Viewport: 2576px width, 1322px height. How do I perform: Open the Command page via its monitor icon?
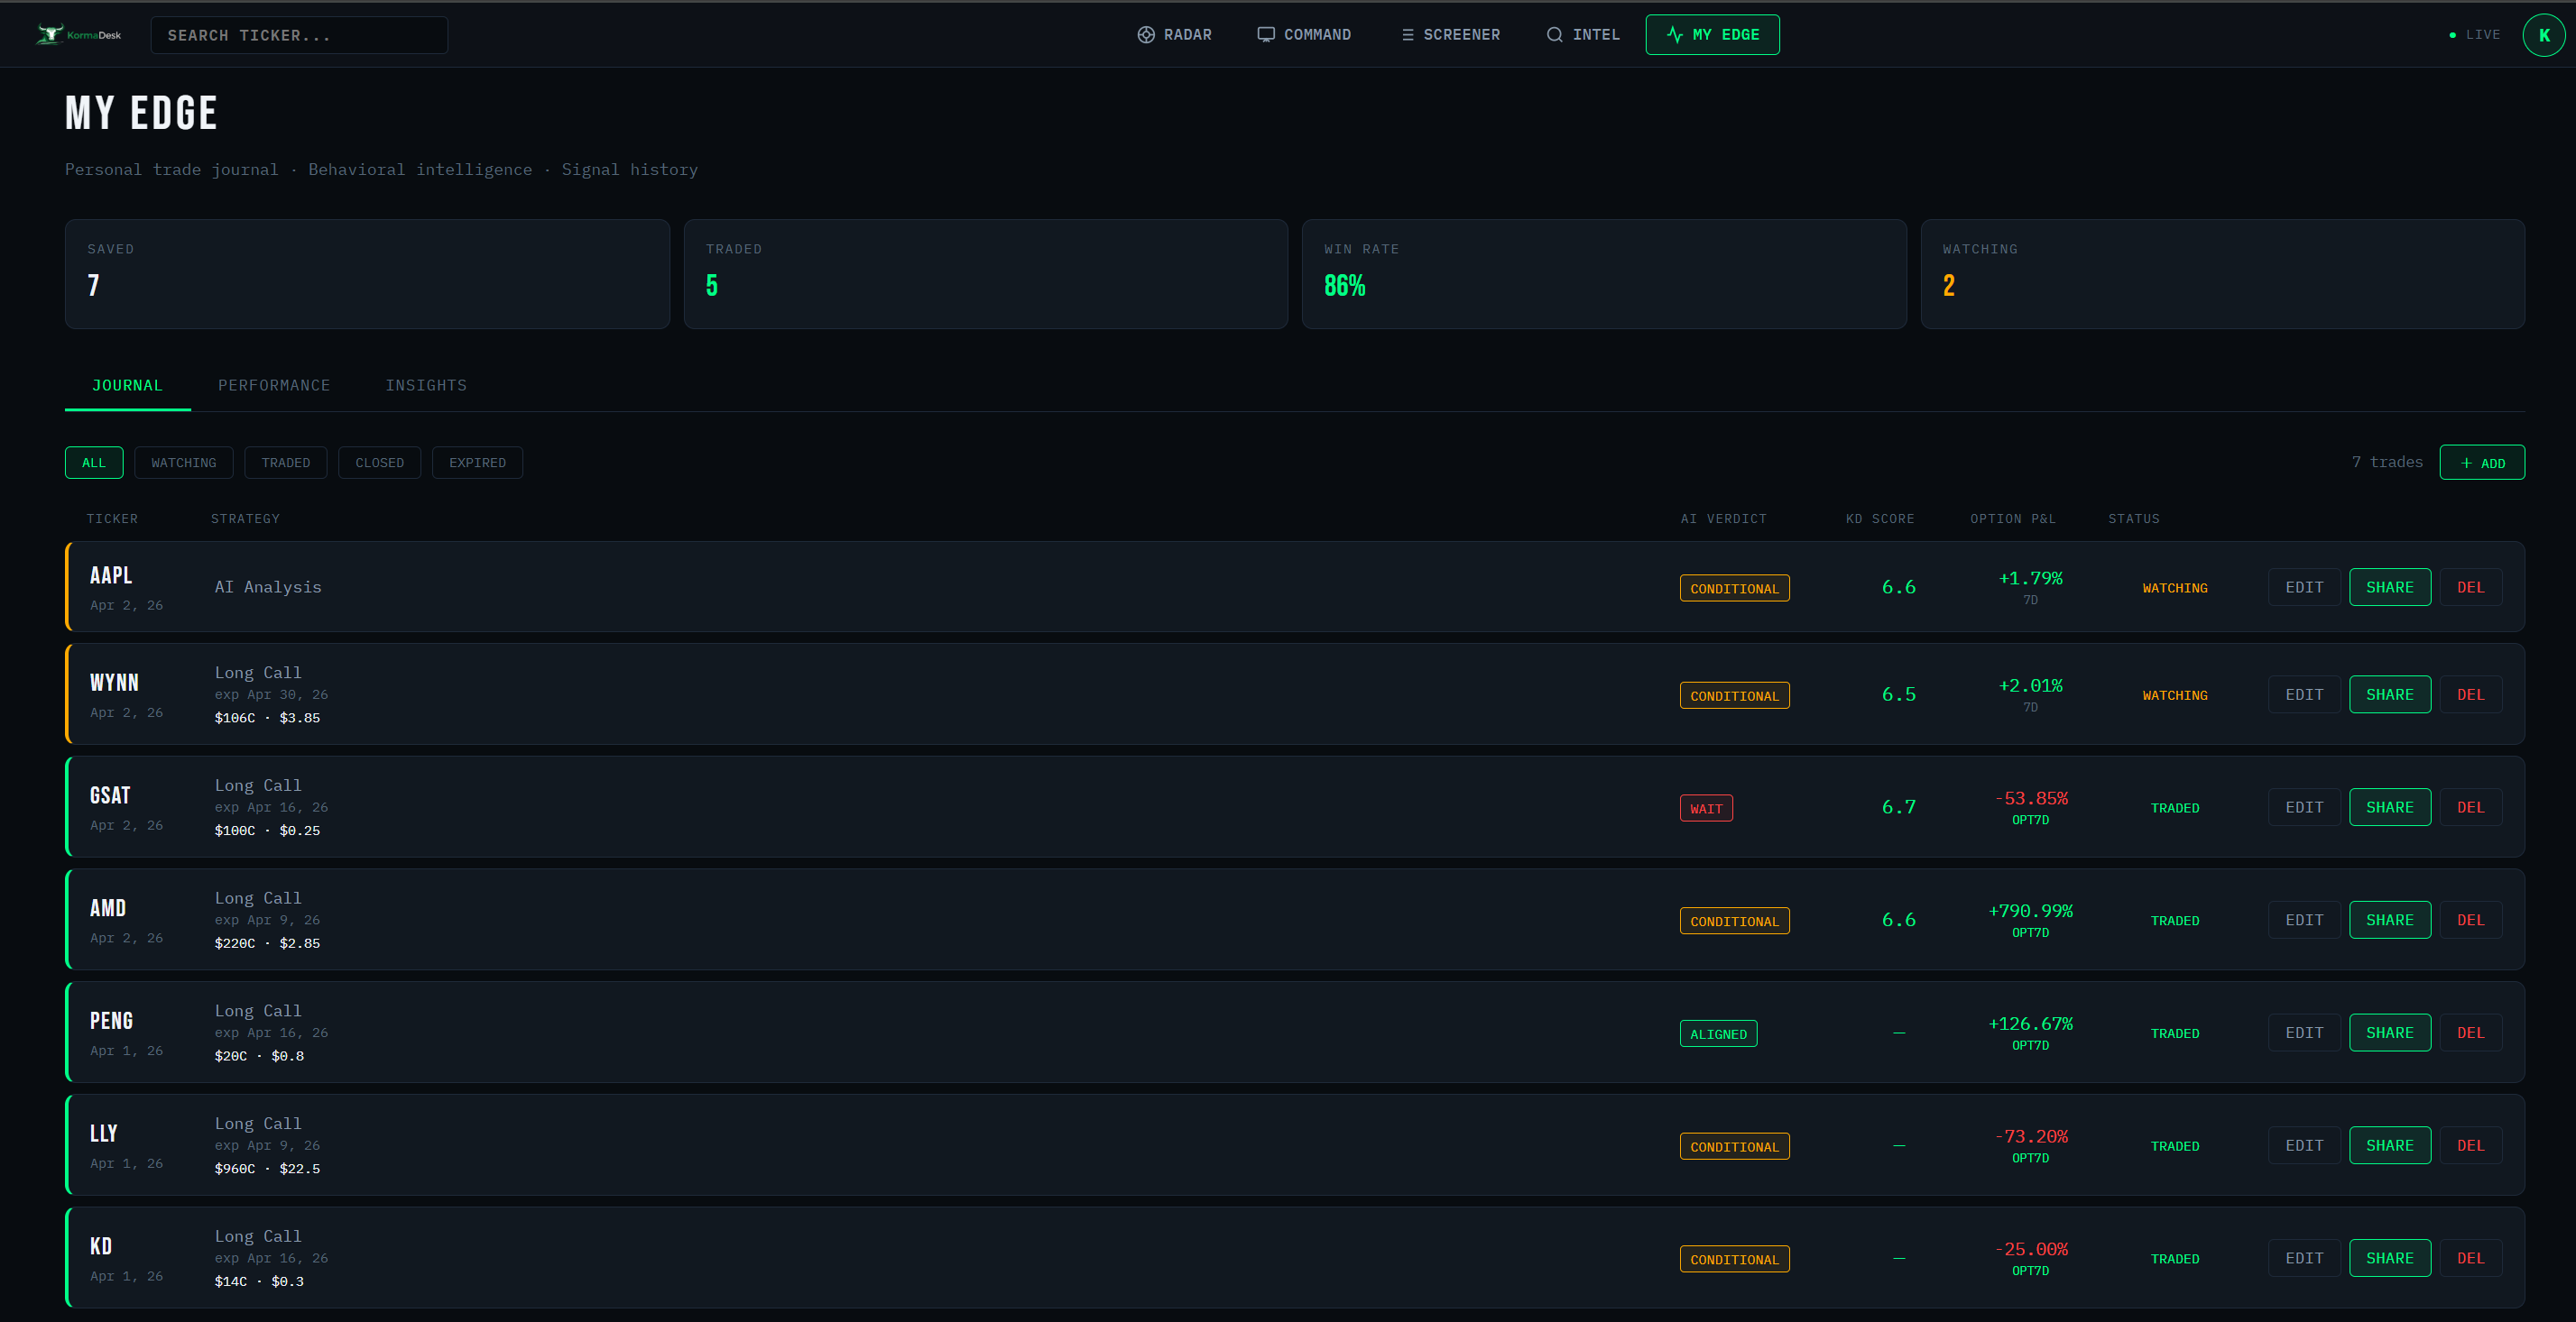tap(1266, 35)
